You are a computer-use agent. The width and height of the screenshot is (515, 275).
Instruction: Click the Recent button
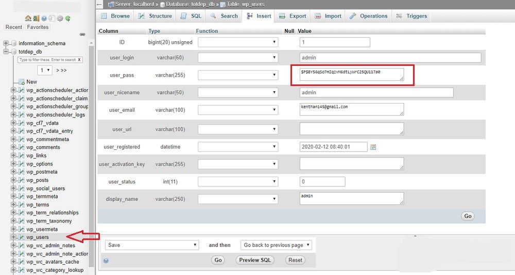14,27
